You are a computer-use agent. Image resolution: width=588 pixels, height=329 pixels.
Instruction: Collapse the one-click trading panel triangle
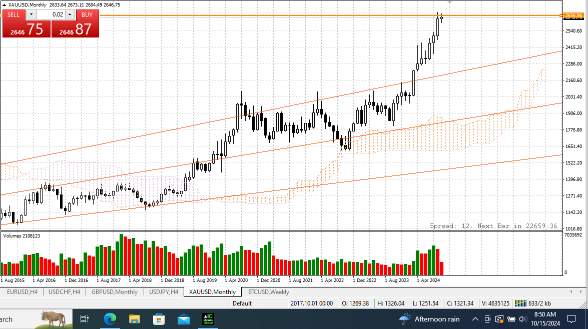click(4, 5)
